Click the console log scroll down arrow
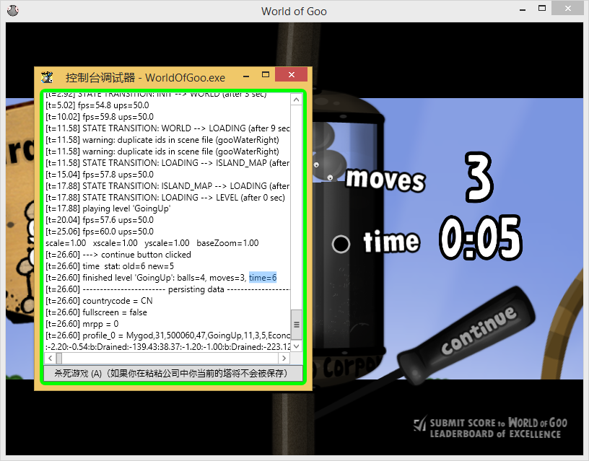The height and width of the screenshot is (461, 589). pos(296,346)
